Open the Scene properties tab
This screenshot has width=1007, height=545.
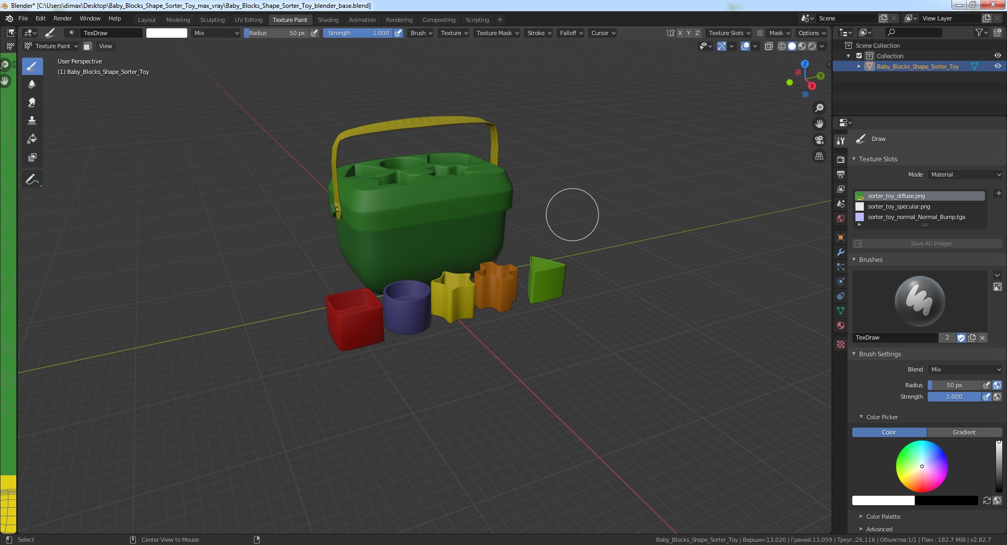pyautogui.click(x=841, y=203)
